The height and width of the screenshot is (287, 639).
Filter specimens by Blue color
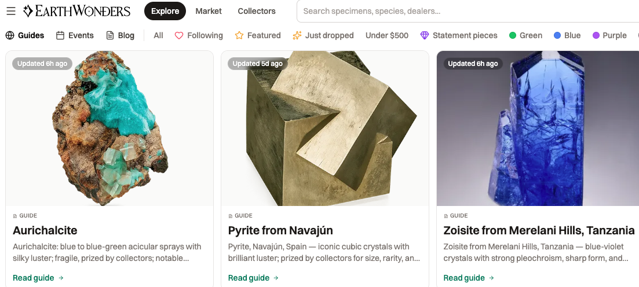tap(567, 35)
